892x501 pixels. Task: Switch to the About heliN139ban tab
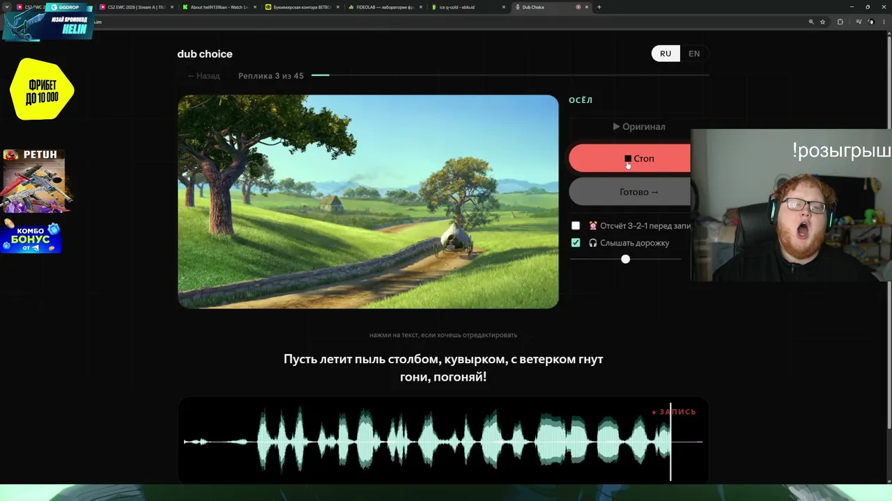tap(220, 7)
